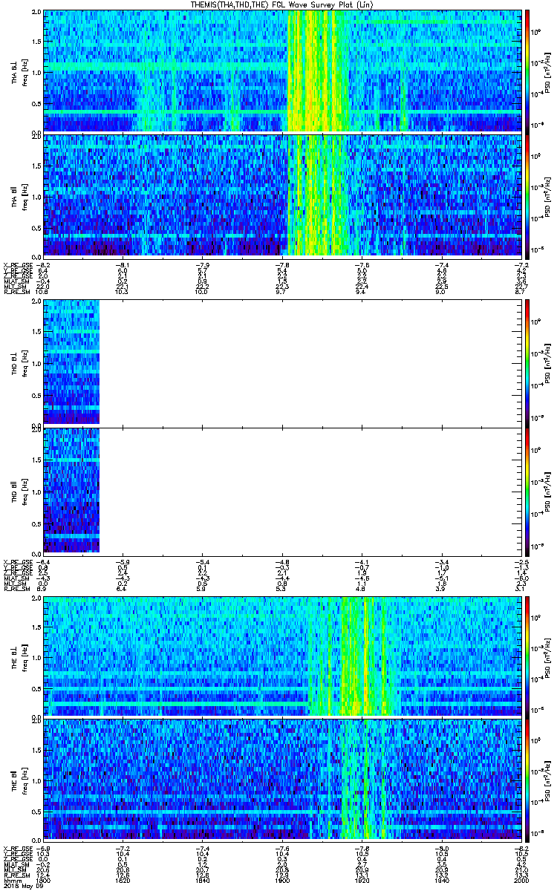557x891 pixels.
Task: Click the 'THA BL freq [Hz]' axis label
Action: pos(19,71)
